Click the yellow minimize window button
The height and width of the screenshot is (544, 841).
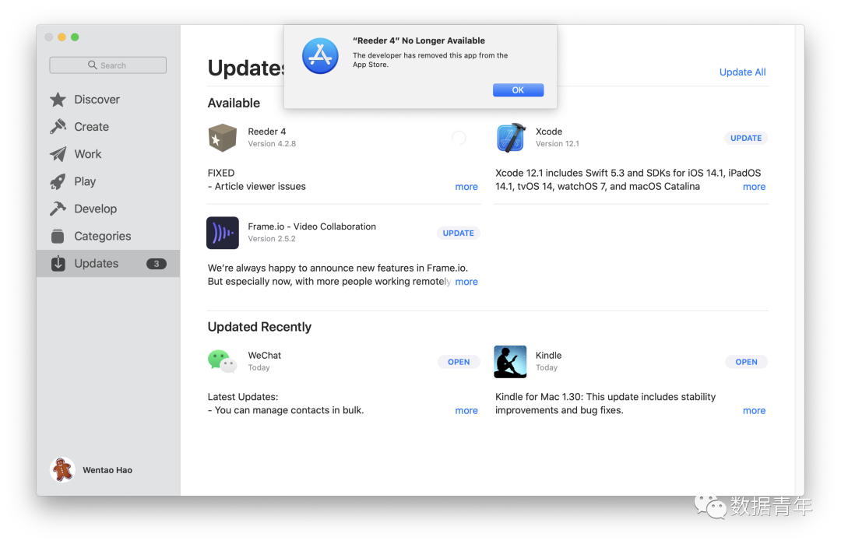click(62, 37)
